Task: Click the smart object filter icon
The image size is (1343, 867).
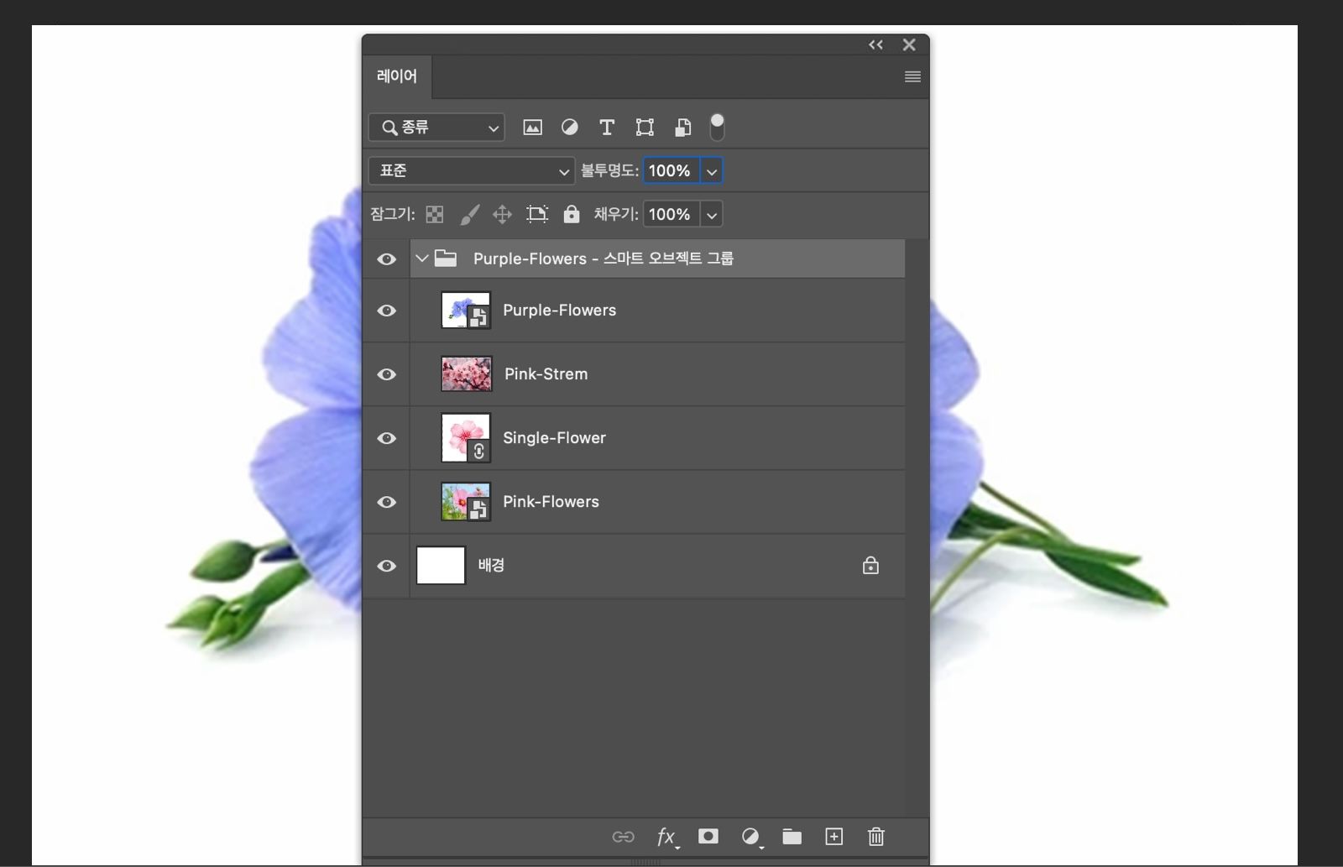Action: click(682, 128)
